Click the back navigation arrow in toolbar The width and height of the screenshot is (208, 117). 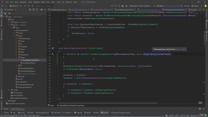point(3,6)
